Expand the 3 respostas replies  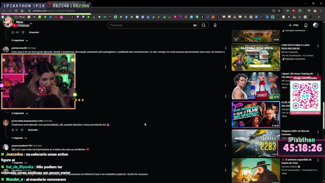click(x=20, y=113)
